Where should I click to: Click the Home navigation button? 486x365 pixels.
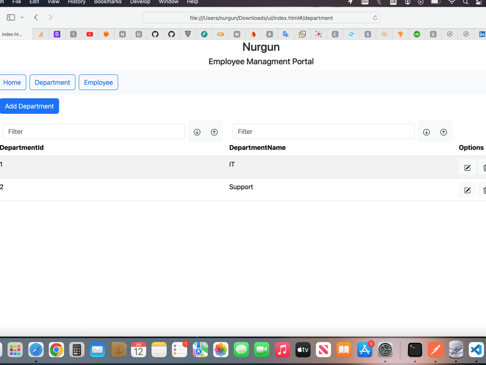pos(12,82)
